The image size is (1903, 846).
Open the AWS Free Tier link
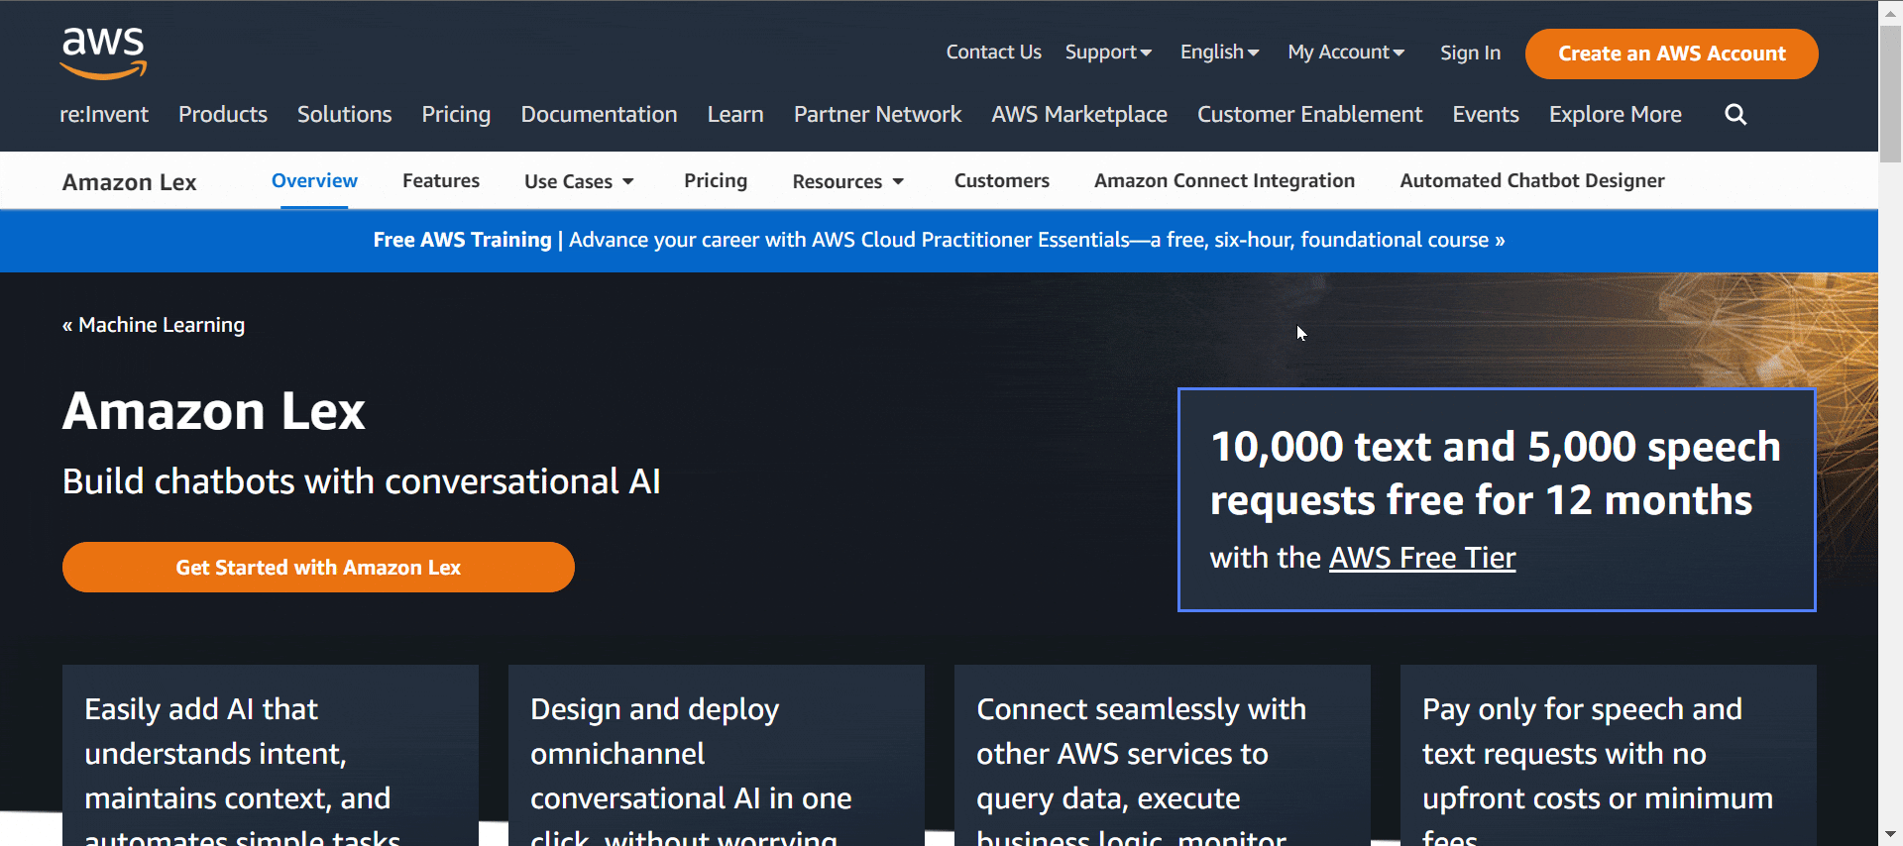coord(1421,558)
